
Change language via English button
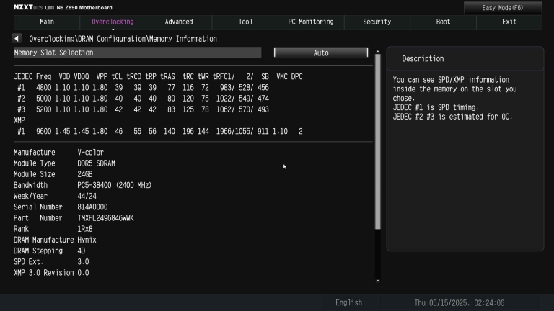[x=348, y=302]
